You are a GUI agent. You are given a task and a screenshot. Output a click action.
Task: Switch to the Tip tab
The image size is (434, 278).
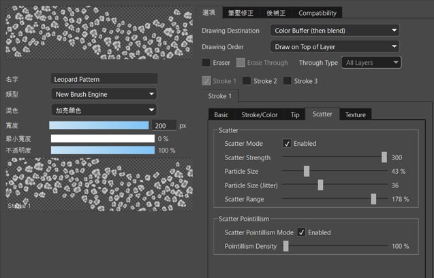point(294,114)
